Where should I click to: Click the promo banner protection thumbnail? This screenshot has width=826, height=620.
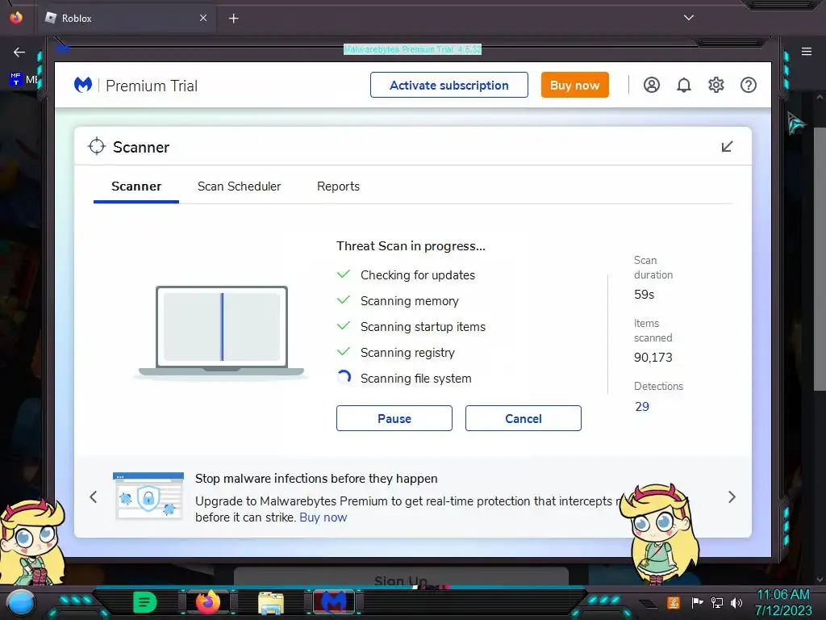[148, 496]
